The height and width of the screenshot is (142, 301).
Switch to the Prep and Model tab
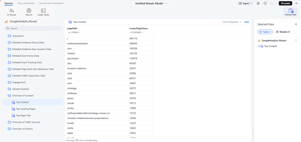click(x=26, y=3)
